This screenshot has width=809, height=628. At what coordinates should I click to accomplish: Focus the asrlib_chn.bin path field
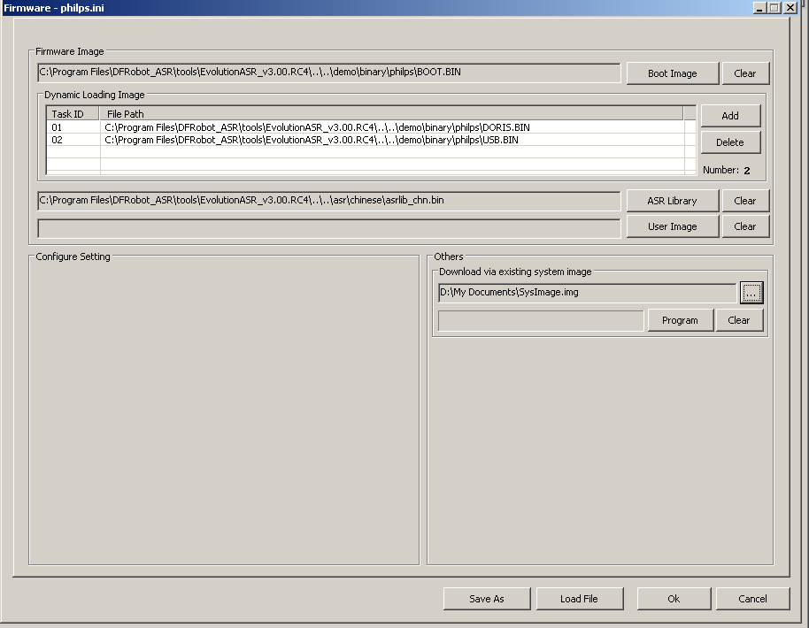point(329,201)
